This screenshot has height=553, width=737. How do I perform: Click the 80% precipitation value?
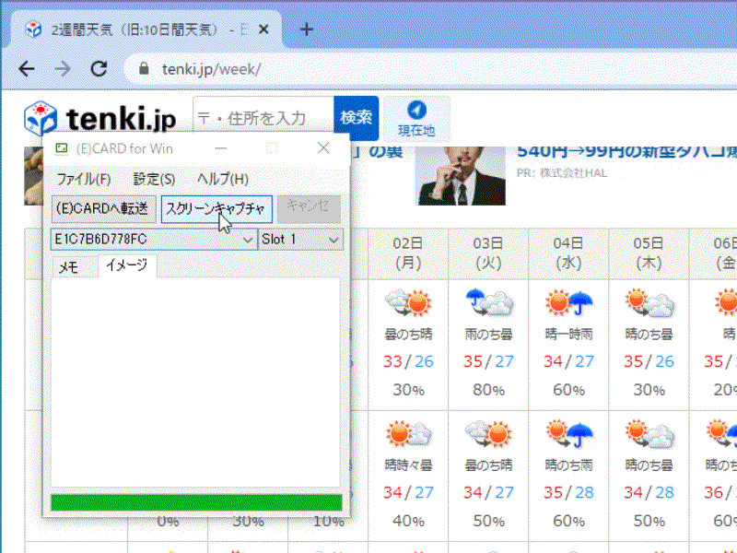click(x=489, y=390)
